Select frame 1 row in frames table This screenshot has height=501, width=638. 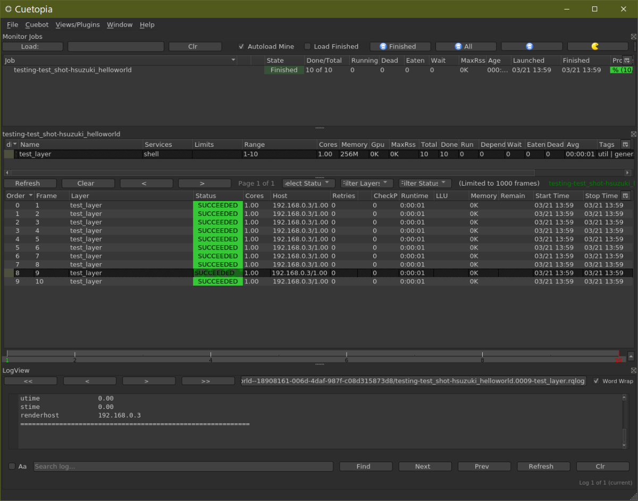(318, 205)
